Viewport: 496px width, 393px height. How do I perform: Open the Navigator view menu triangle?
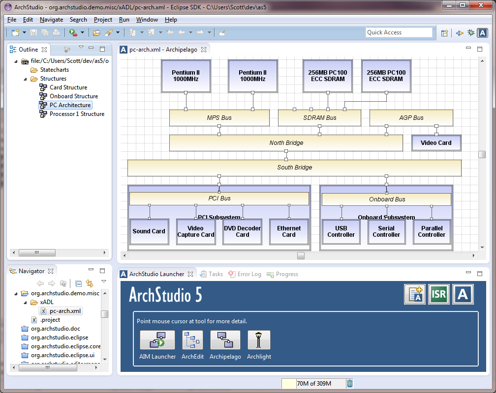(x=103, y=281)
